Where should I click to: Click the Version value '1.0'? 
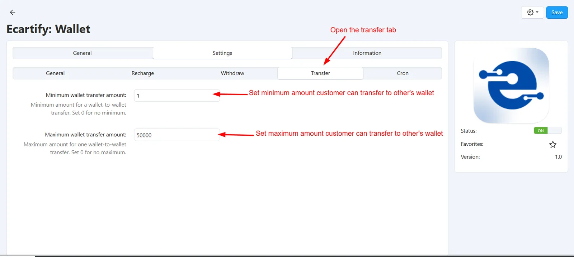click(558, 157)
